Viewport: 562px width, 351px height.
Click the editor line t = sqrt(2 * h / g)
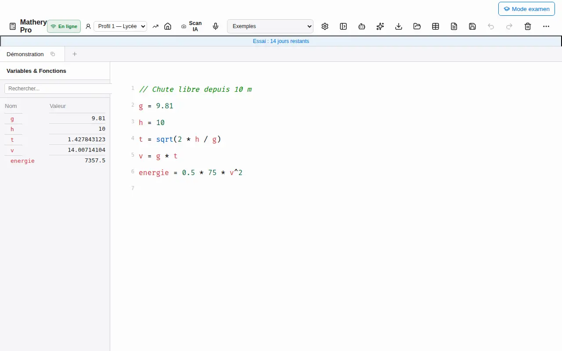click(180, 139)
